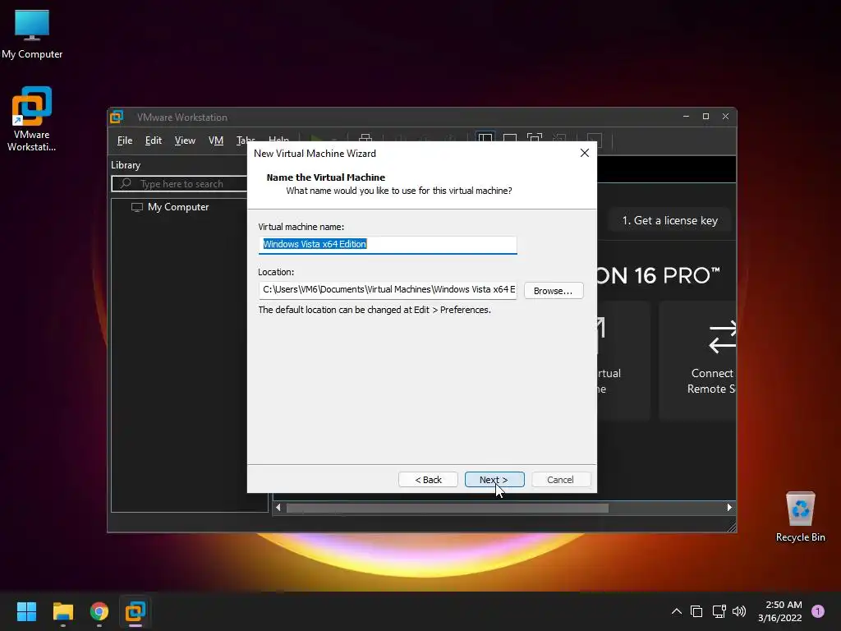Launch Google Chrome from the taskbar
This screenshot has height=631, width=841.
(x=99, y=611)
